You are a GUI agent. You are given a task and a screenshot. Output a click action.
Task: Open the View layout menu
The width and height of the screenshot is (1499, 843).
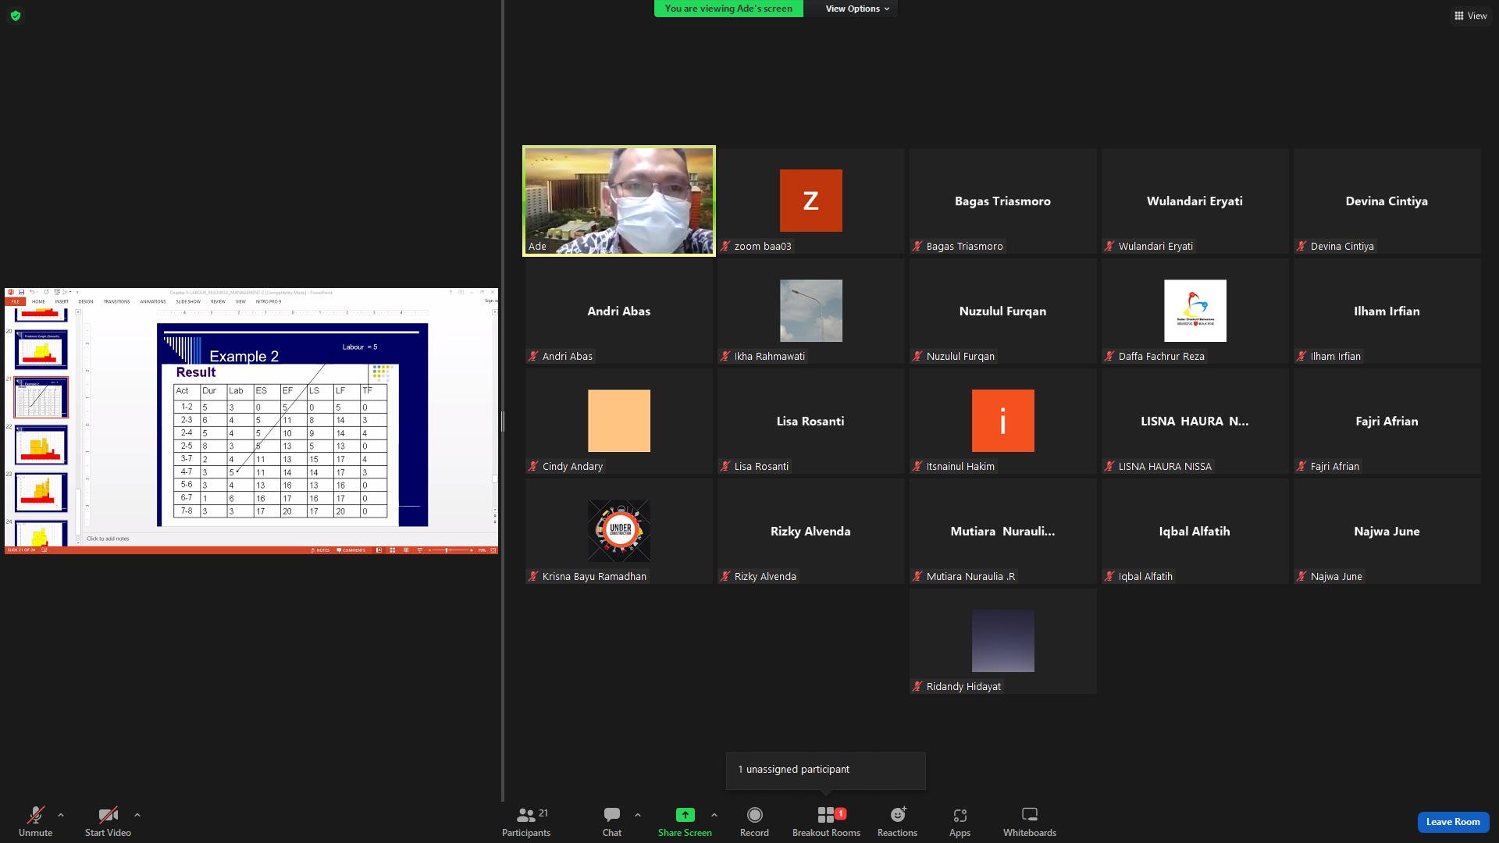click(1470, 16)
